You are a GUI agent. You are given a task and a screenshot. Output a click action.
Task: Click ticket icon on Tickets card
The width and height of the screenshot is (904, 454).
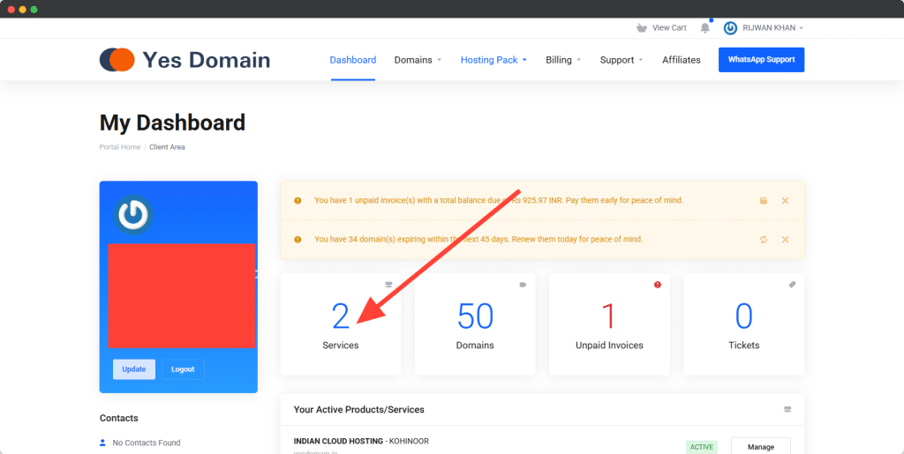point(792,285)
